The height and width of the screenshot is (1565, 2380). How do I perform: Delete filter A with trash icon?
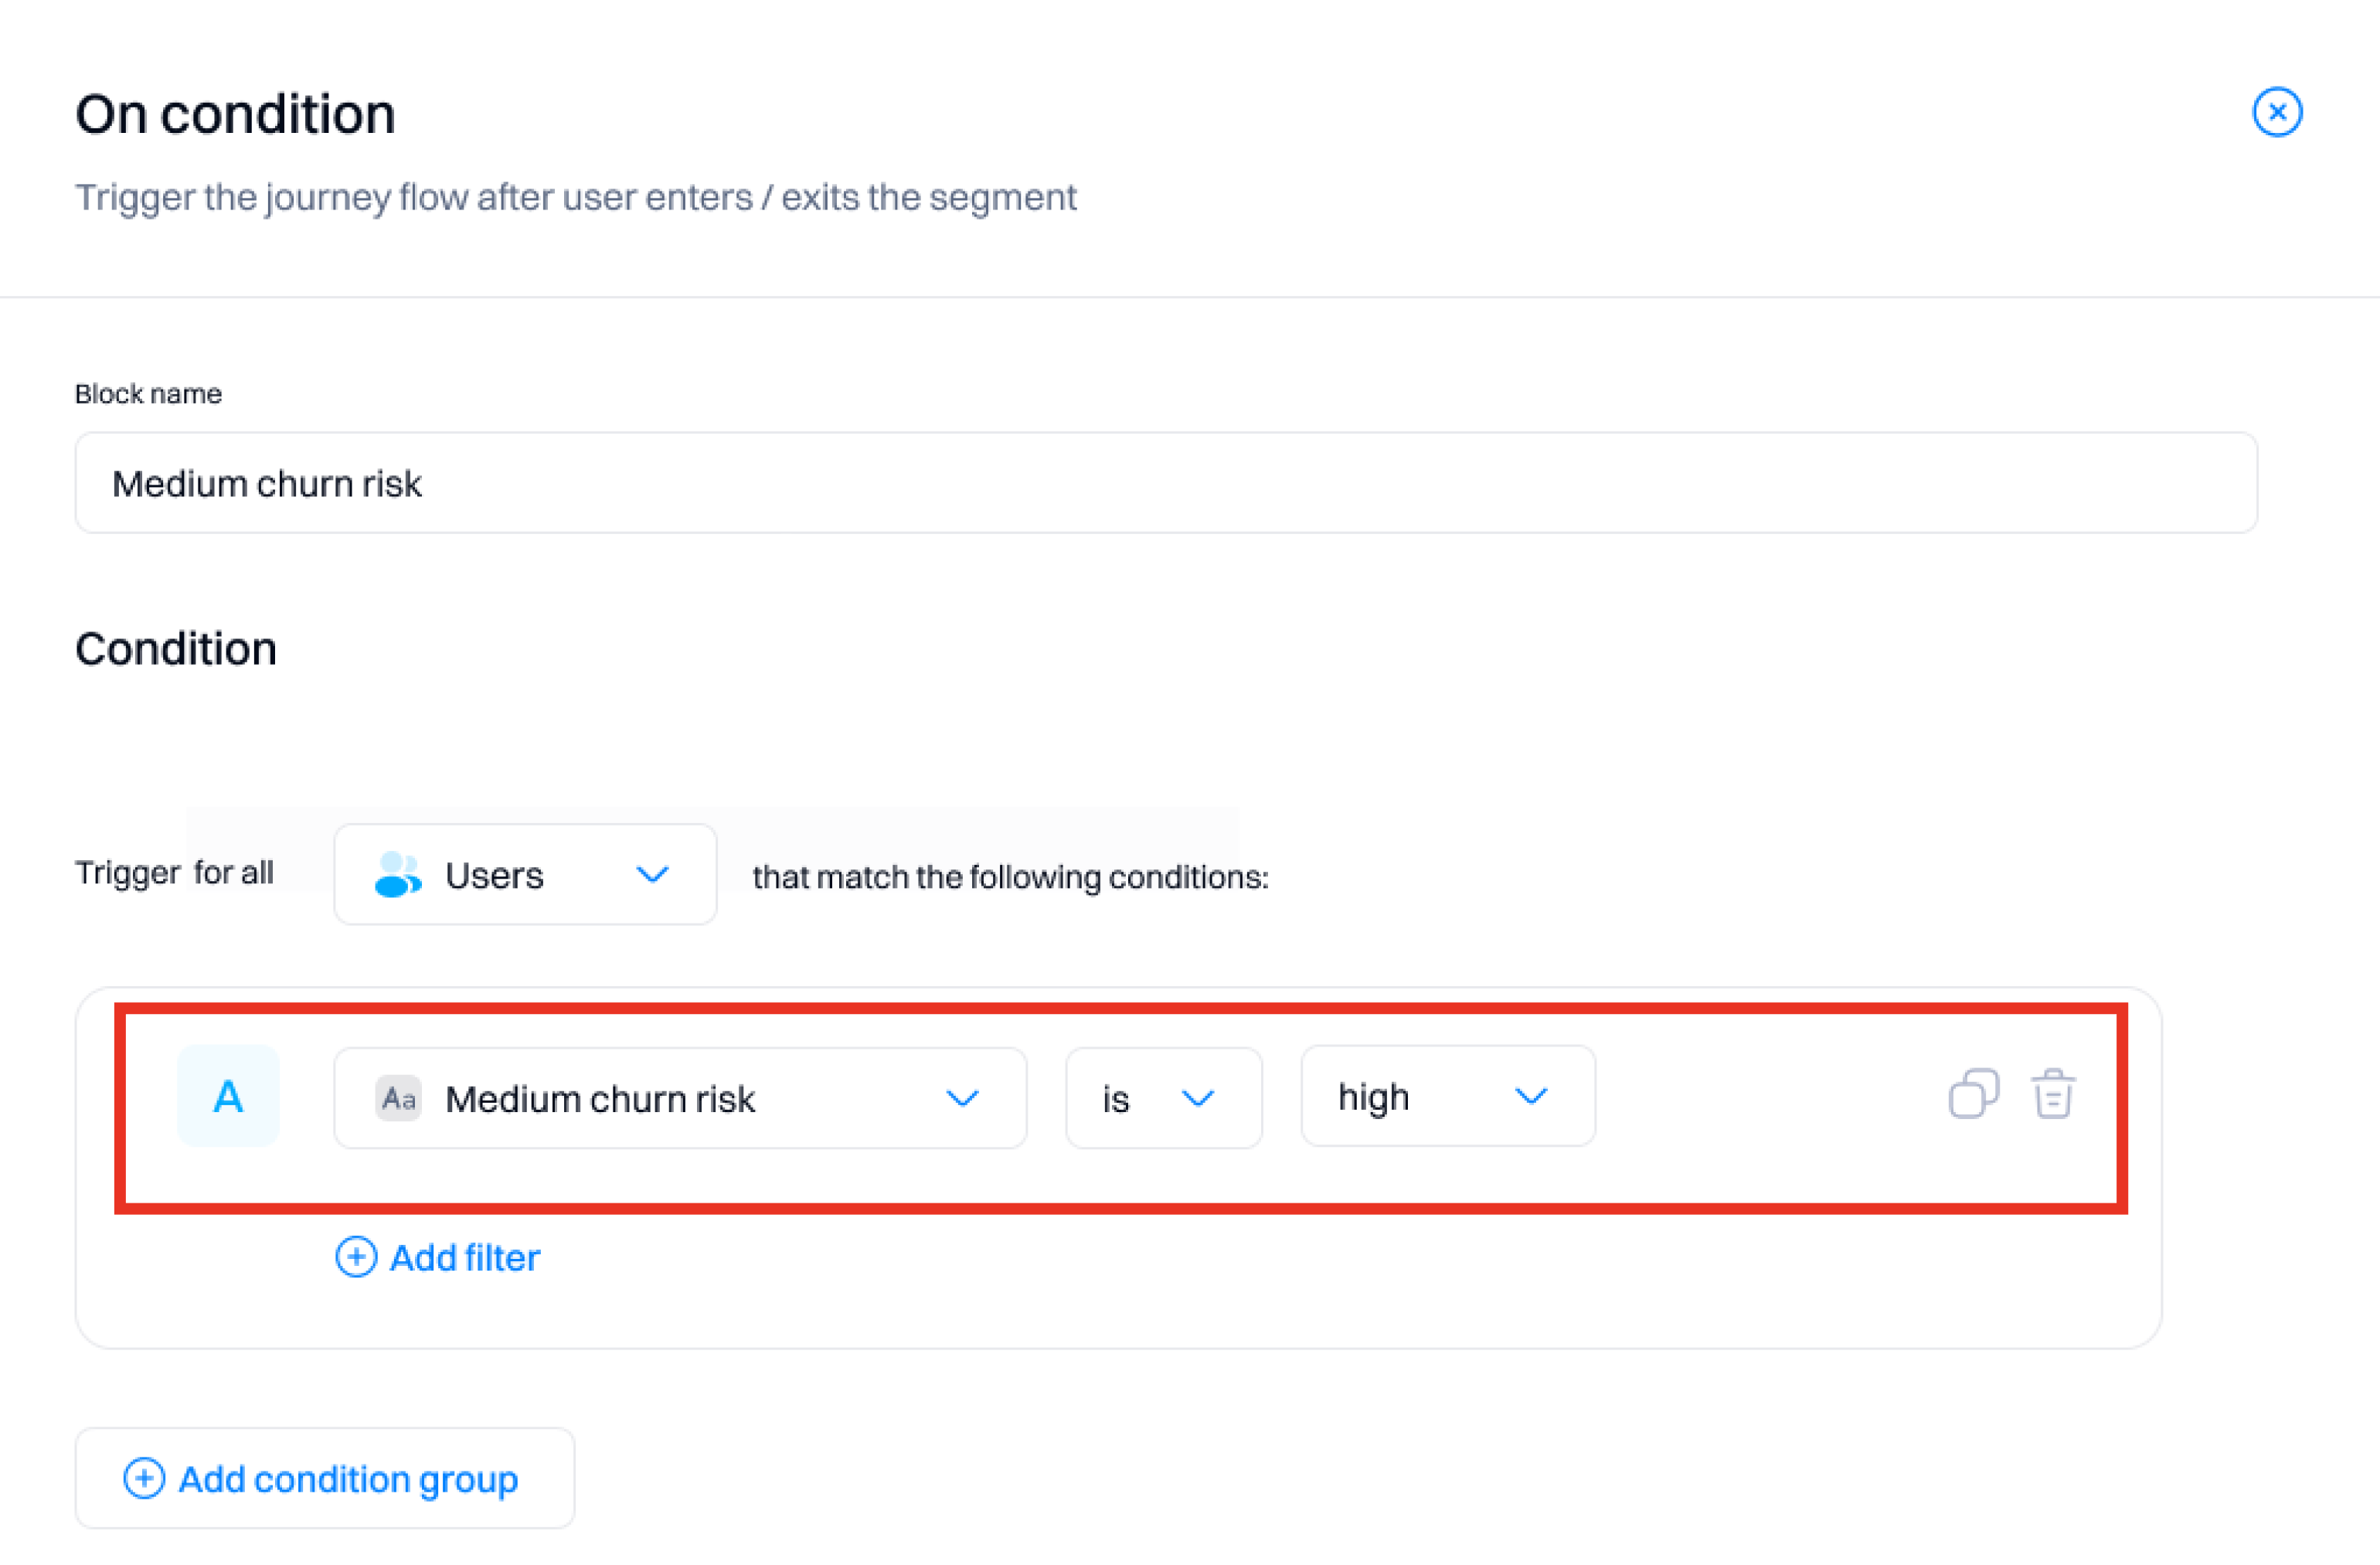point(2052,1093)
